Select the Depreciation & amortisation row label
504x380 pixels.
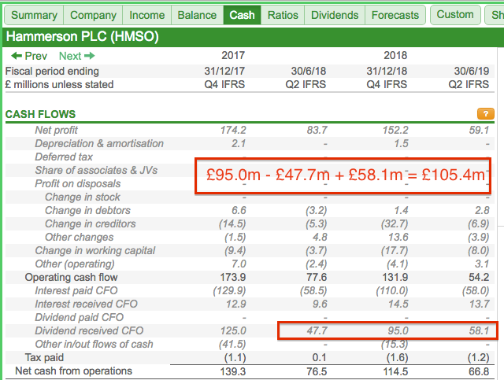coord(99,144)
